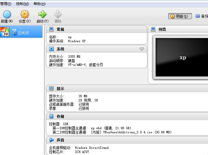Image resolution: width=208 pixels, height=155 pixels.
Task: Click the Snapshots (备份) camera icon
Action: pyautogui.click(x=197, y=16)
